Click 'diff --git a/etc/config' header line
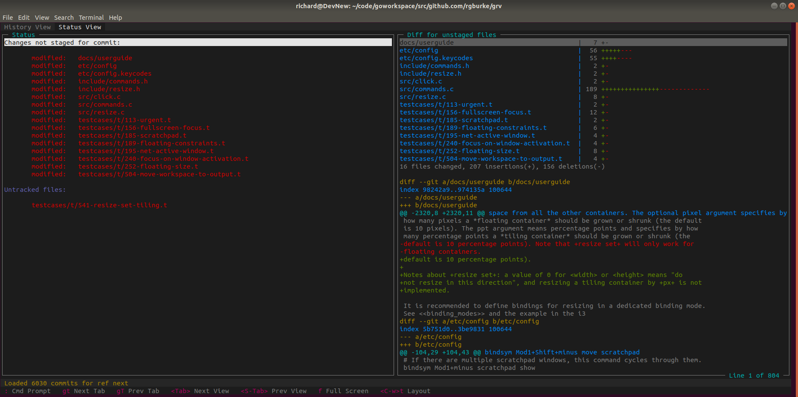The height and width of the screenshot is (397, 798). coord(469,321)
